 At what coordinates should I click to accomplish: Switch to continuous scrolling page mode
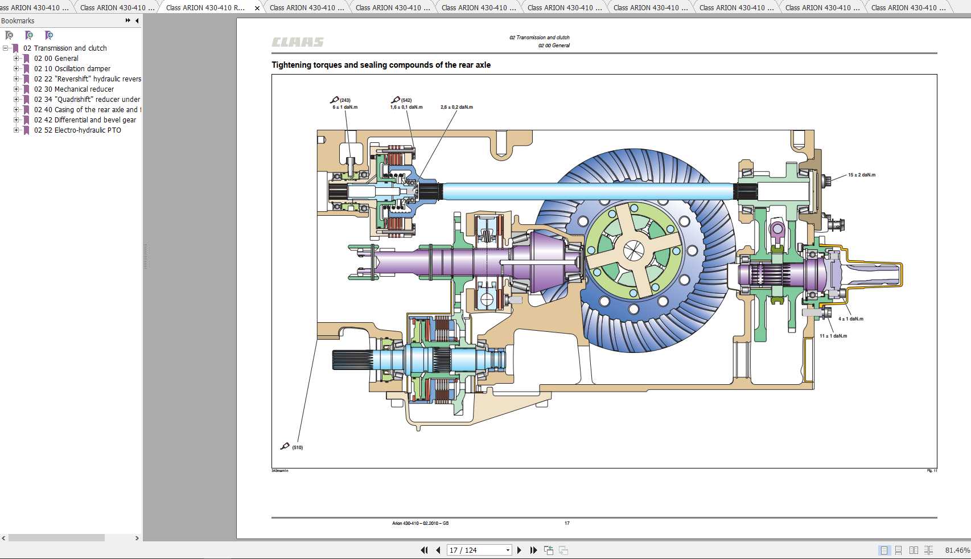(x=898, y=550)
